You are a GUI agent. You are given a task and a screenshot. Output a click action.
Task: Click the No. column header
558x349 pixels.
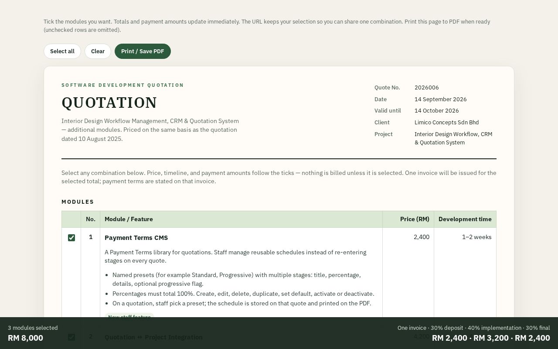pos(91,219)
